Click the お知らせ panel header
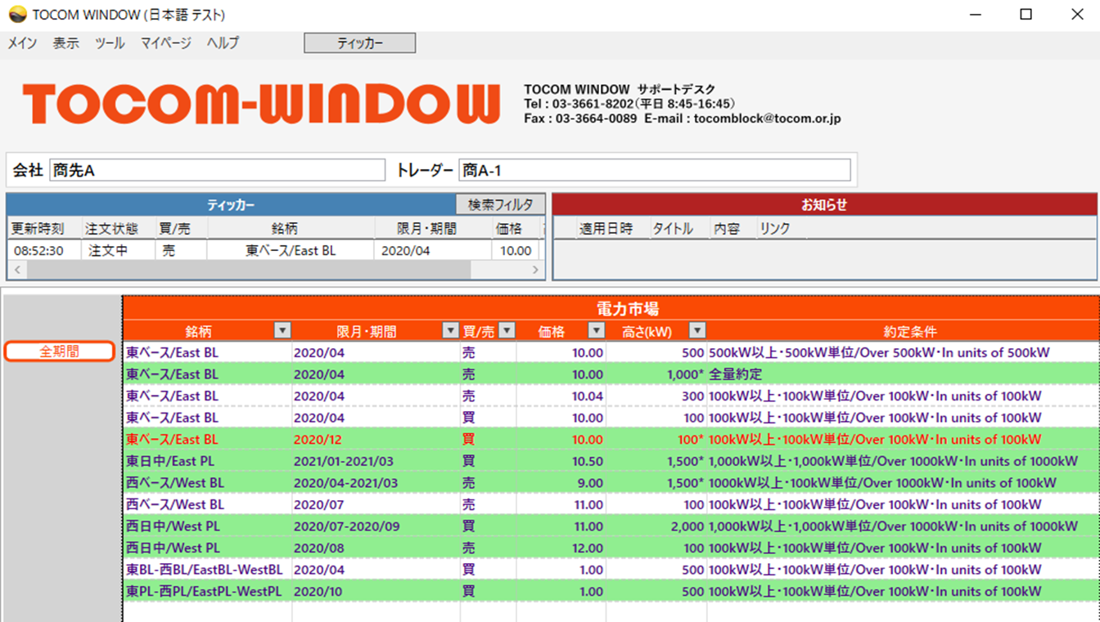Image resolution: width=1100 pixels, height=622 pixels. click(824, 204)
